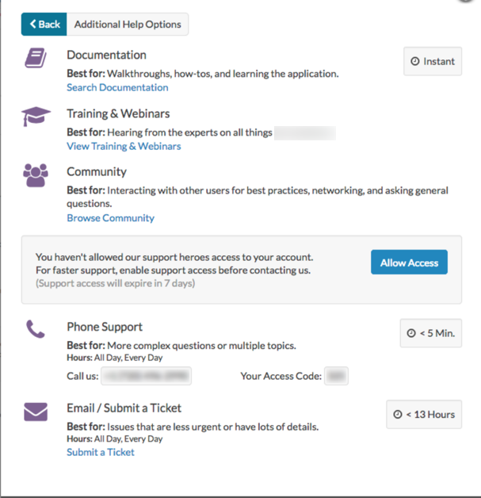Open the Search Documentation link
Viewport: 481px width, 498px height.
point(117,87)
